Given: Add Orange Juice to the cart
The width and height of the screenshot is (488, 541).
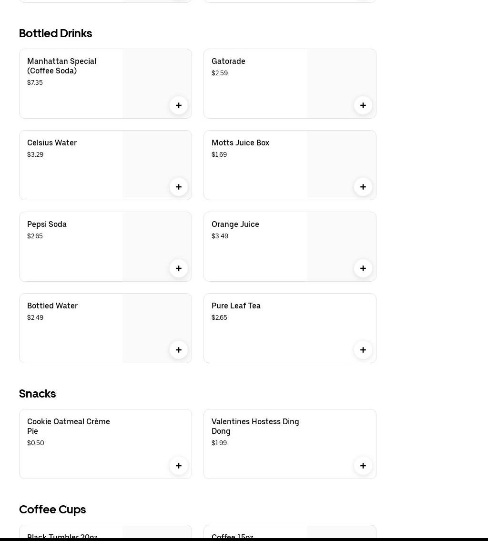Looking at the screenshot, I should click(x=363, y=268).
